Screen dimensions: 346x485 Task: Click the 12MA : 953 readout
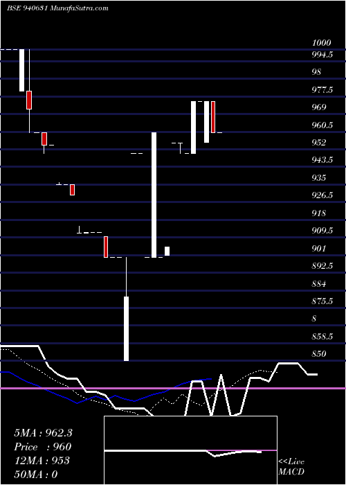pyautogui.click(x=42, y=461)
